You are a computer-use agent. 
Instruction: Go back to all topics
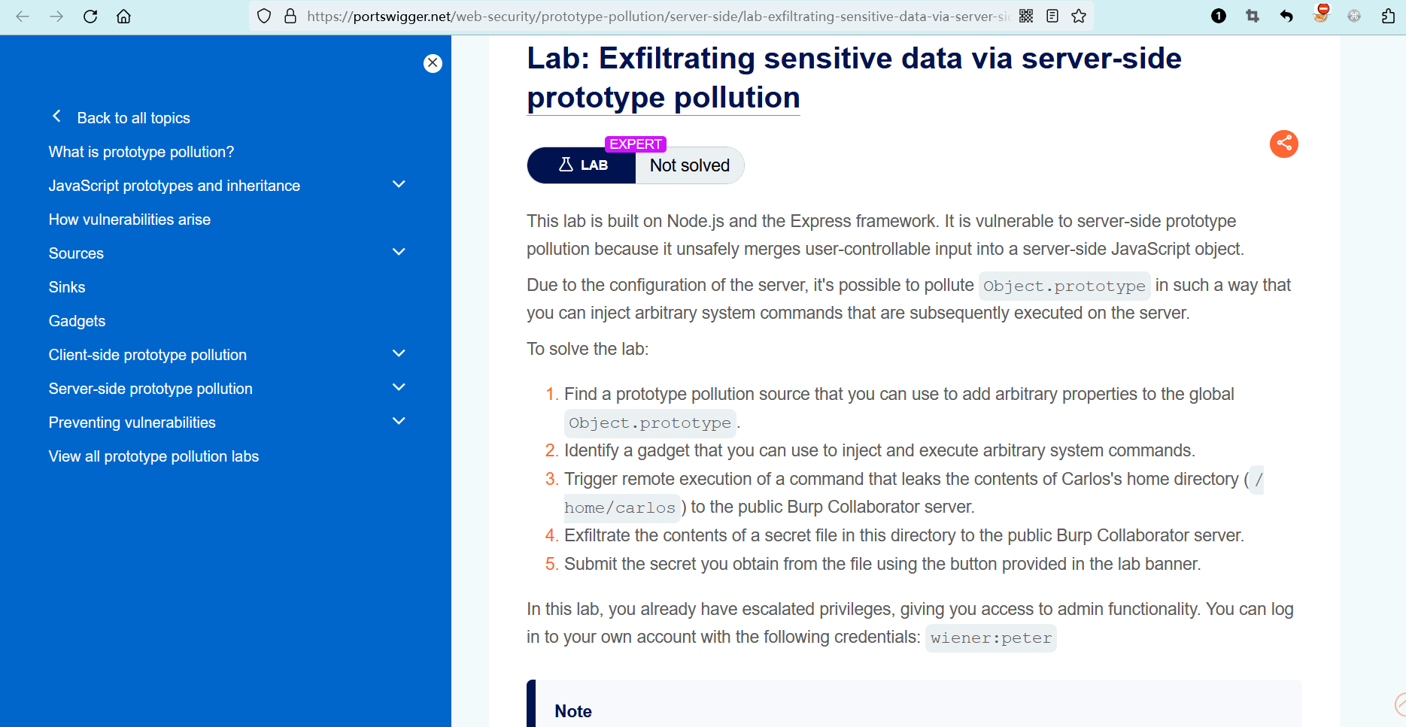[x=133, y=118]
